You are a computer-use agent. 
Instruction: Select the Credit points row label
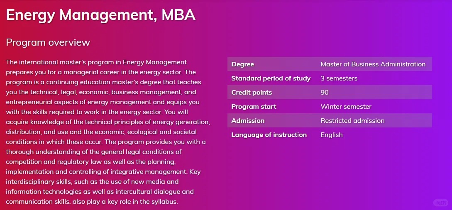point(252,93)
